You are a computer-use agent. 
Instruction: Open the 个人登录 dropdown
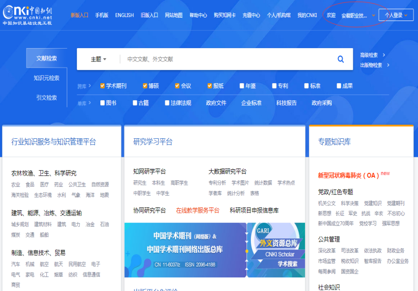click(x=396, y=15)
